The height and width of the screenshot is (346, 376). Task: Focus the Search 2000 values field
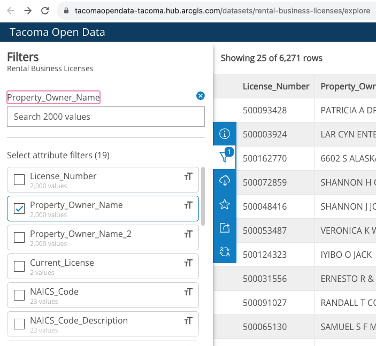[x=106, y=117]
